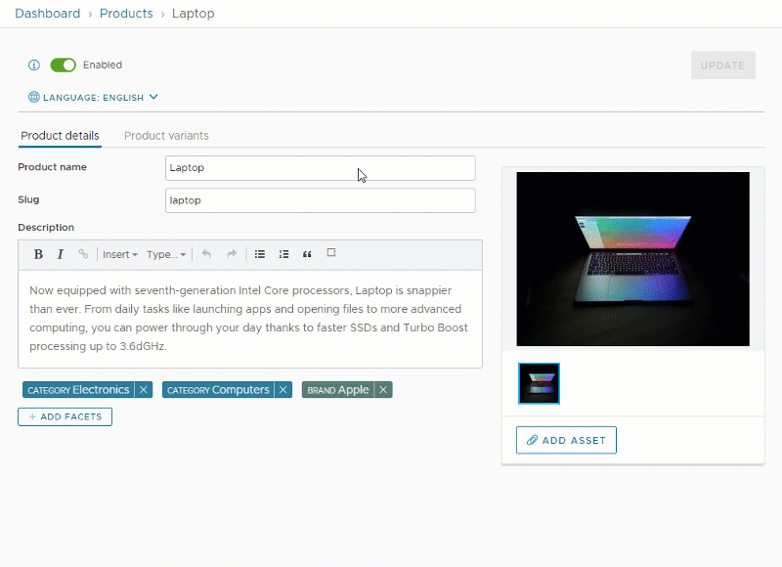Click the redo arrow in editor
This screenshot has width=782, height=567.
(232, 254)
